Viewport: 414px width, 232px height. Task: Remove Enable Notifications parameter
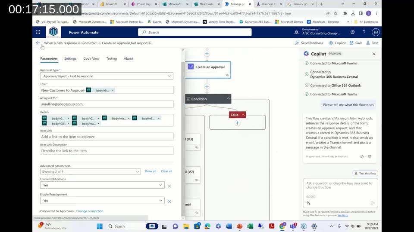169,186
